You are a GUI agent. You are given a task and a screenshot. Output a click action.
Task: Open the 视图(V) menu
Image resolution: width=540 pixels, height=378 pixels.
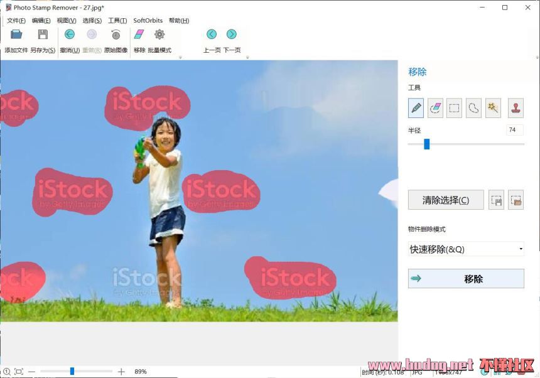pos(67,21)
